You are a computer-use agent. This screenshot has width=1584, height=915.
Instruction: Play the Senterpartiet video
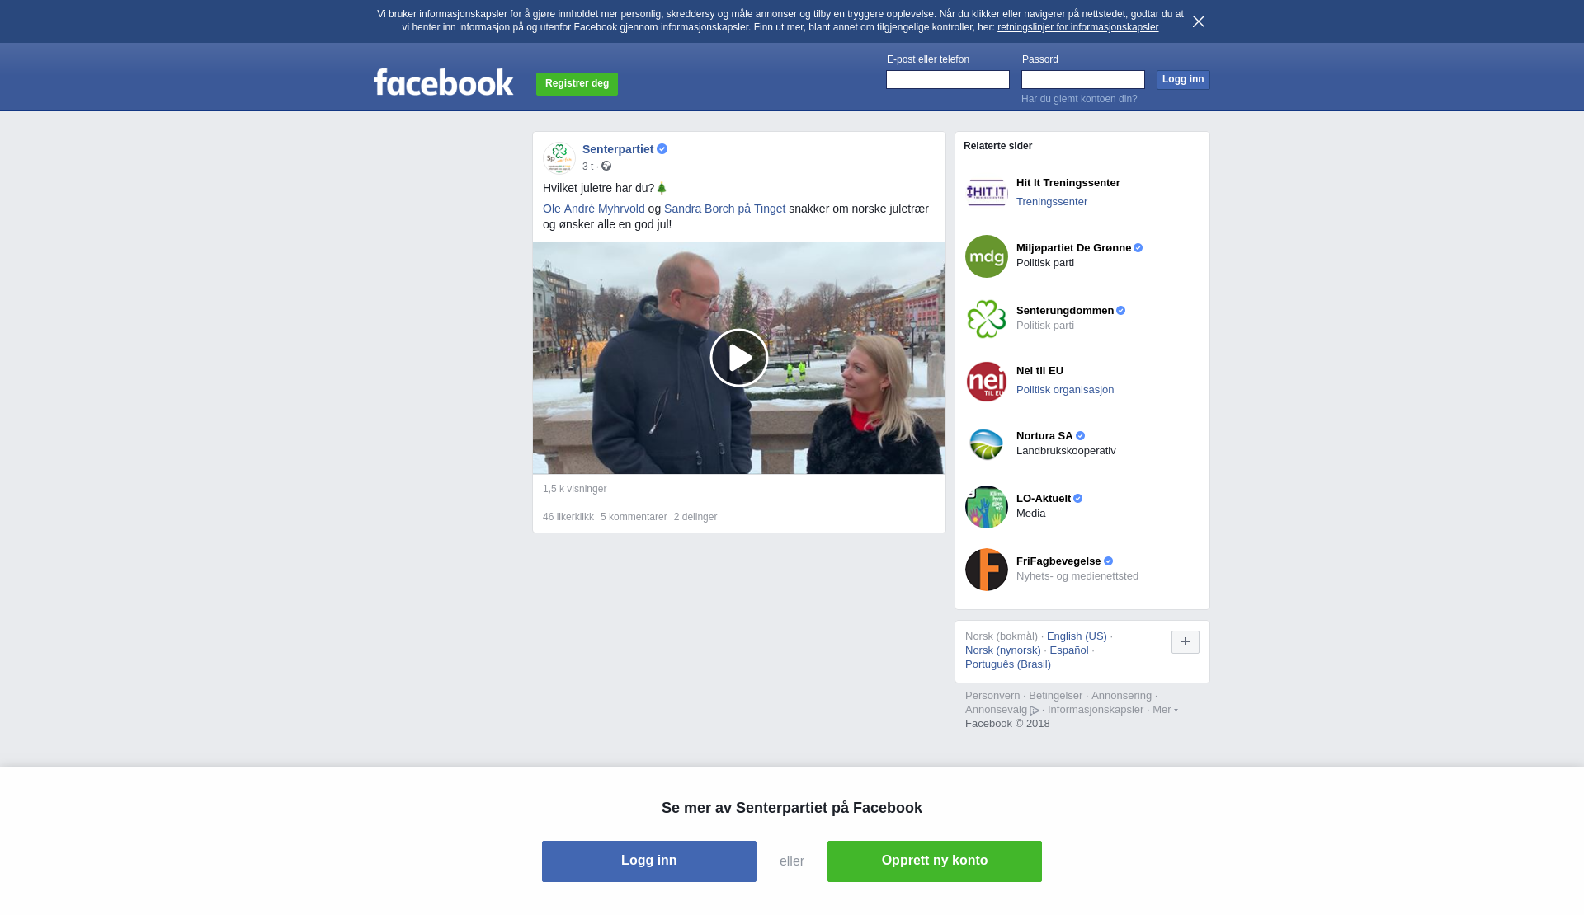click(x=738, y=358)
